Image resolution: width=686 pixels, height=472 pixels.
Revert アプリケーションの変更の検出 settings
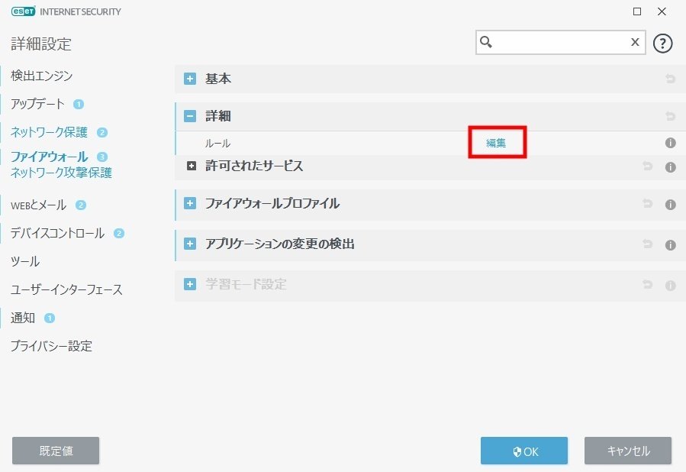648,244
